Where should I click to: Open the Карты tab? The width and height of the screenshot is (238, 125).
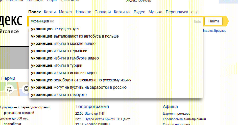[50, 12]
